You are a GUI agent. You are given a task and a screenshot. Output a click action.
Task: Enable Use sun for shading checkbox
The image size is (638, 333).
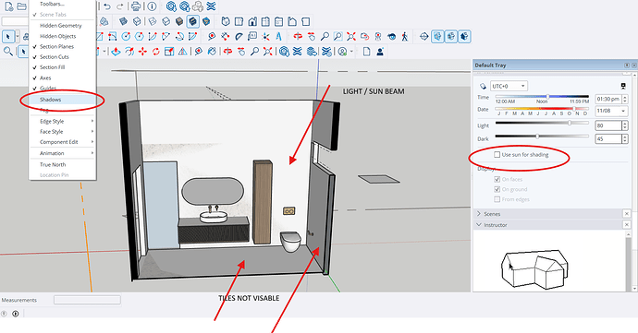497,154
